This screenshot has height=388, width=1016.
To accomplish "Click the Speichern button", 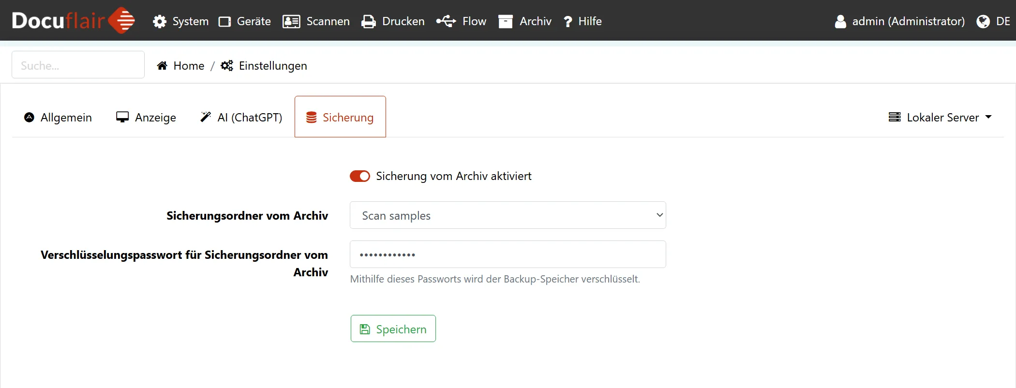I will [x=393, y=329].
